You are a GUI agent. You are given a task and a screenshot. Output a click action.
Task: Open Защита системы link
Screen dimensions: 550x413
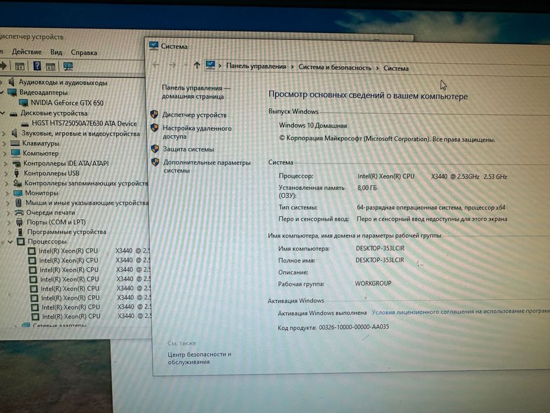(x=189, y=149)
